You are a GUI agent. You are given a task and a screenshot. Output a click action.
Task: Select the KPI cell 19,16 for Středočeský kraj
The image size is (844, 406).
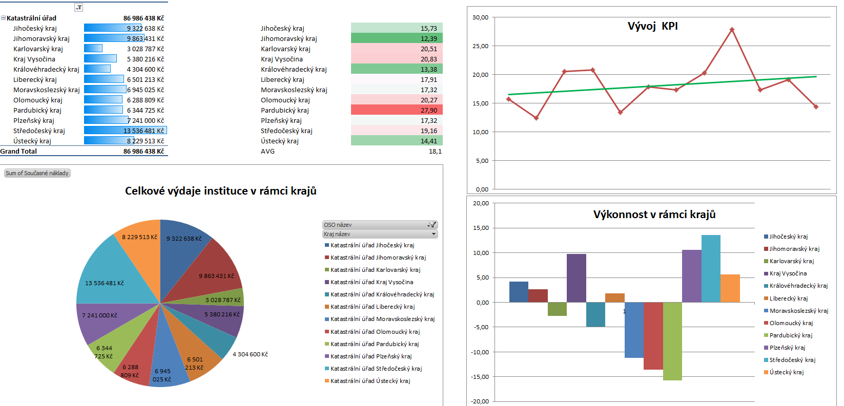click(397, 131)
